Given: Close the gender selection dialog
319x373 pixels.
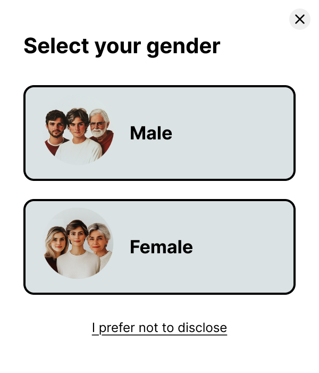Looking at the screenshot, I should tap(299, 19).
